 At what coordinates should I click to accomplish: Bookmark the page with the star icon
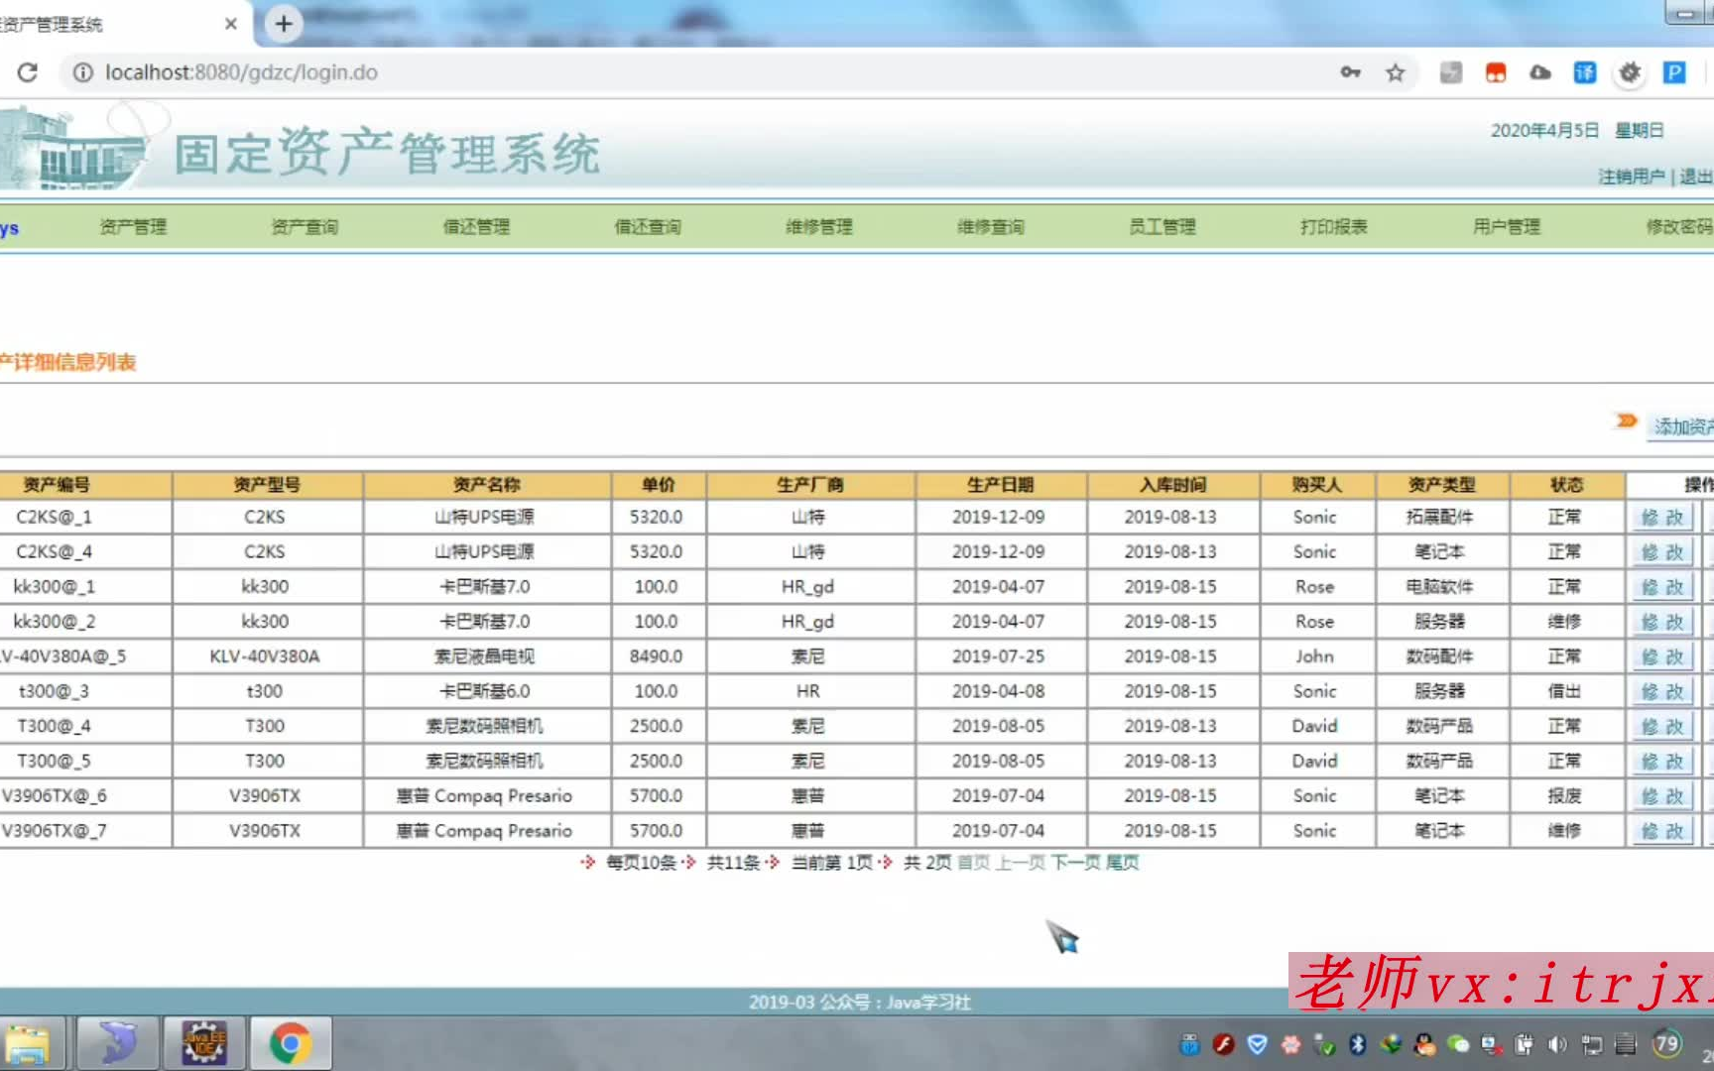click(x=1396, y=72)
